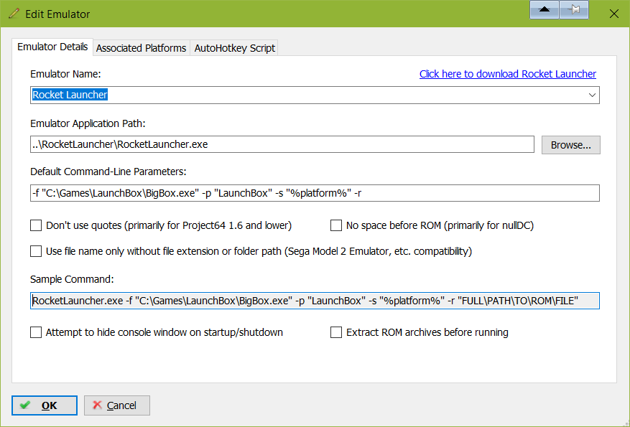Click the Default Command-Line Parameters: label
The image size is (630, 427).
pyautogui.click(x=108, y=172)
